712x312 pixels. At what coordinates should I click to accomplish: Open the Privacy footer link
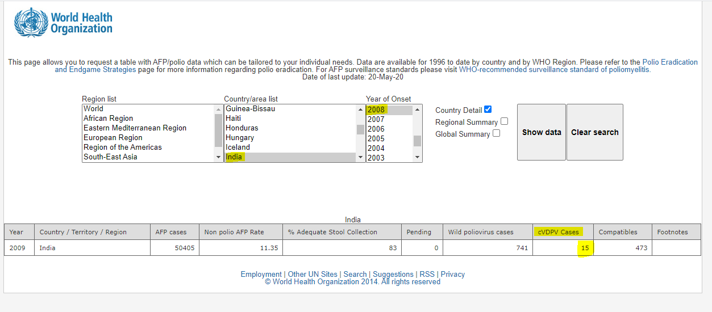point(453,274)
